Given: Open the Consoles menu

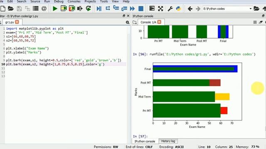Looking at the screenshot, I should (74, 2).
